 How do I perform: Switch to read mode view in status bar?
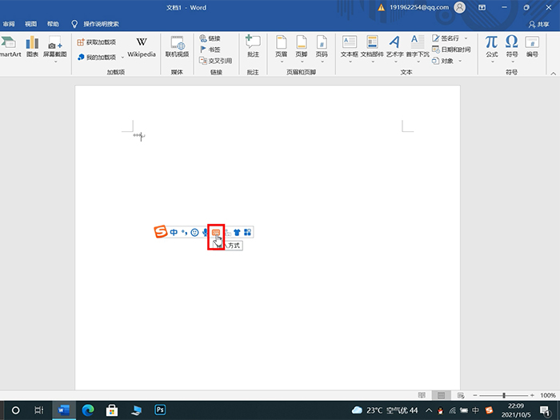tap(422, 395)
